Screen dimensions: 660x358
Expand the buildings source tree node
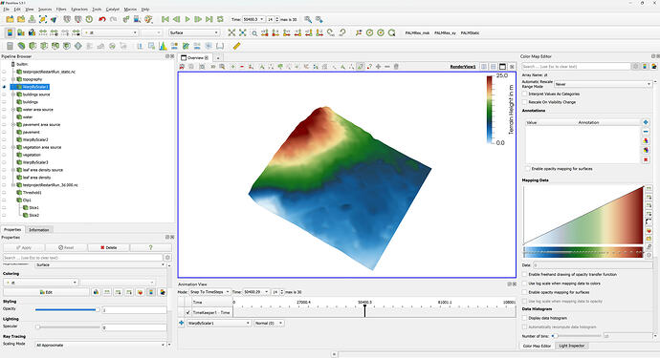[13, 95]
